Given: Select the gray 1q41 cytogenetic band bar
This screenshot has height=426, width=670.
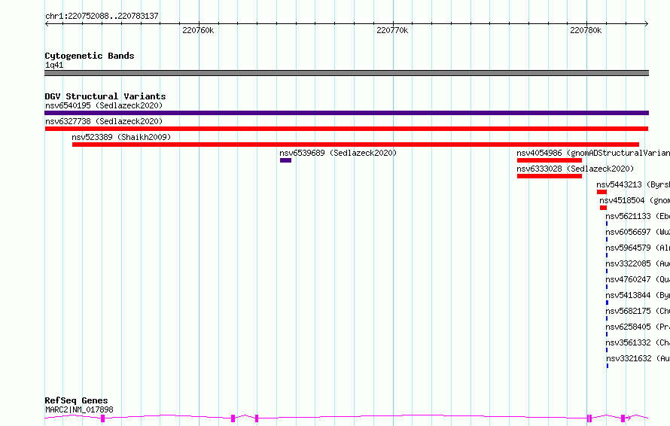Looking at the screenshot, I should click(346, 73).
